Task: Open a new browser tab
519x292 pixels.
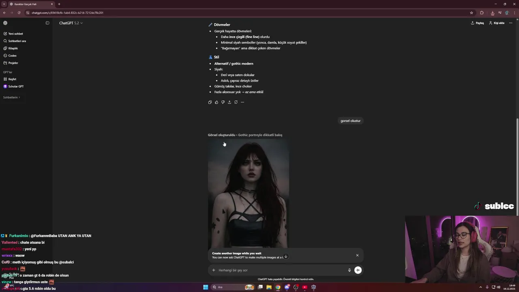Action: (x=59, y=4)
